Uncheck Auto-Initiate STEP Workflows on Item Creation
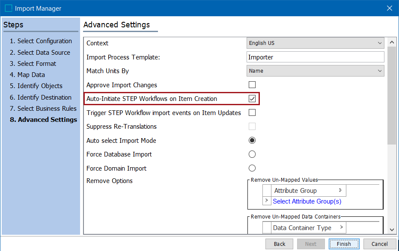399x251 pixels. (x=252, y=99)
